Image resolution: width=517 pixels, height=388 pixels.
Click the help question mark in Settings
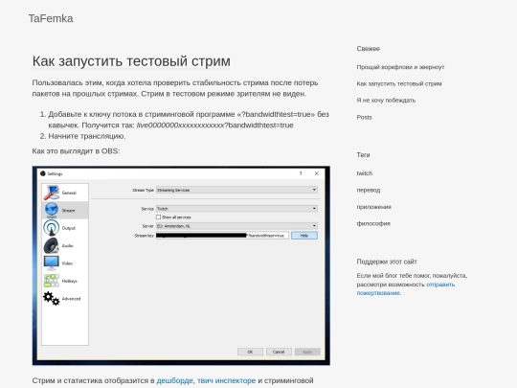[x=301, y=173]
